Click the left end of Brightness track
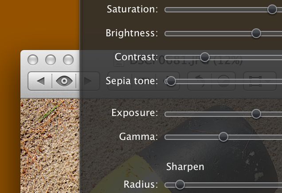282x193 pixels. point(168,33)
